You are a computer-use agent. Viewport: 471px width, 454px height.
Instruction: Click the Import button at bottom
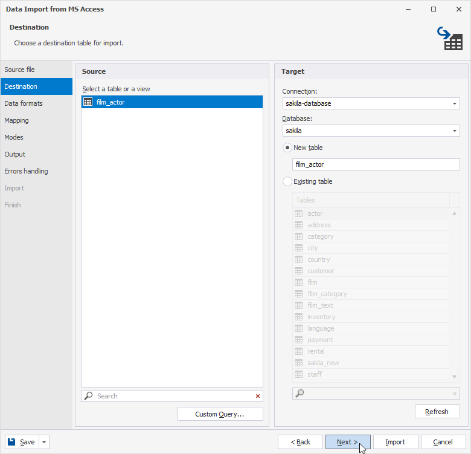pos(396,442)
